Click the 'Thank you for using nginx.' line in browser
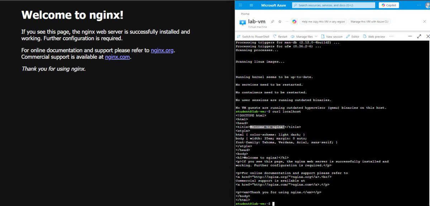430x206 pixels. point(54,69)
